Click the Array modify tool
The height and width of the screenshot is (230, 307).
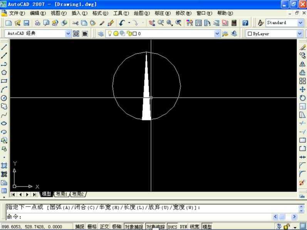click(303, 81)
